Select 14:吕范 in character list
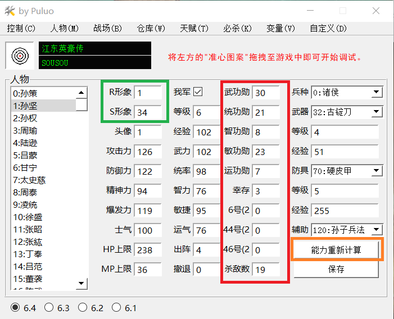This screenshot has height=319, width=394. (43, 266)
